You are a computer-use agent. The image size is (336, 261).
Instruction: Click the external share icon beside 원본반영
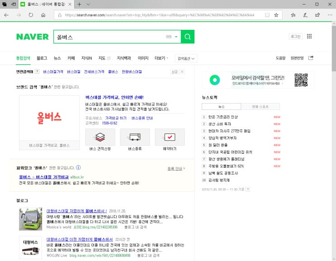(311, 58)
